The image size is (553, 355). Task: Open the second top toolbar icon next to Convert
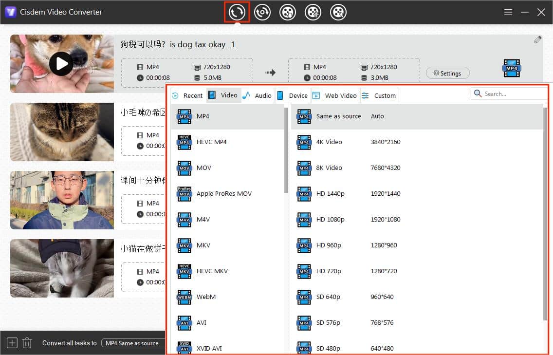pos(262,12)
